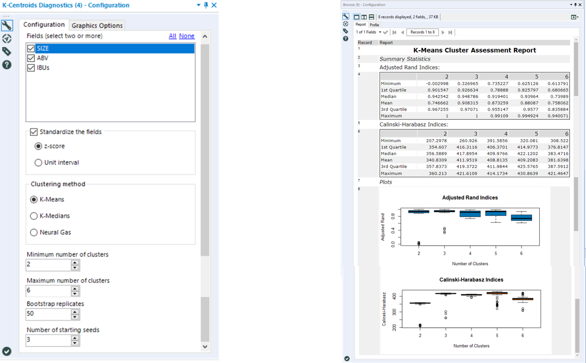
Task: Switch to stacked pane view
Action: (371, 17)
